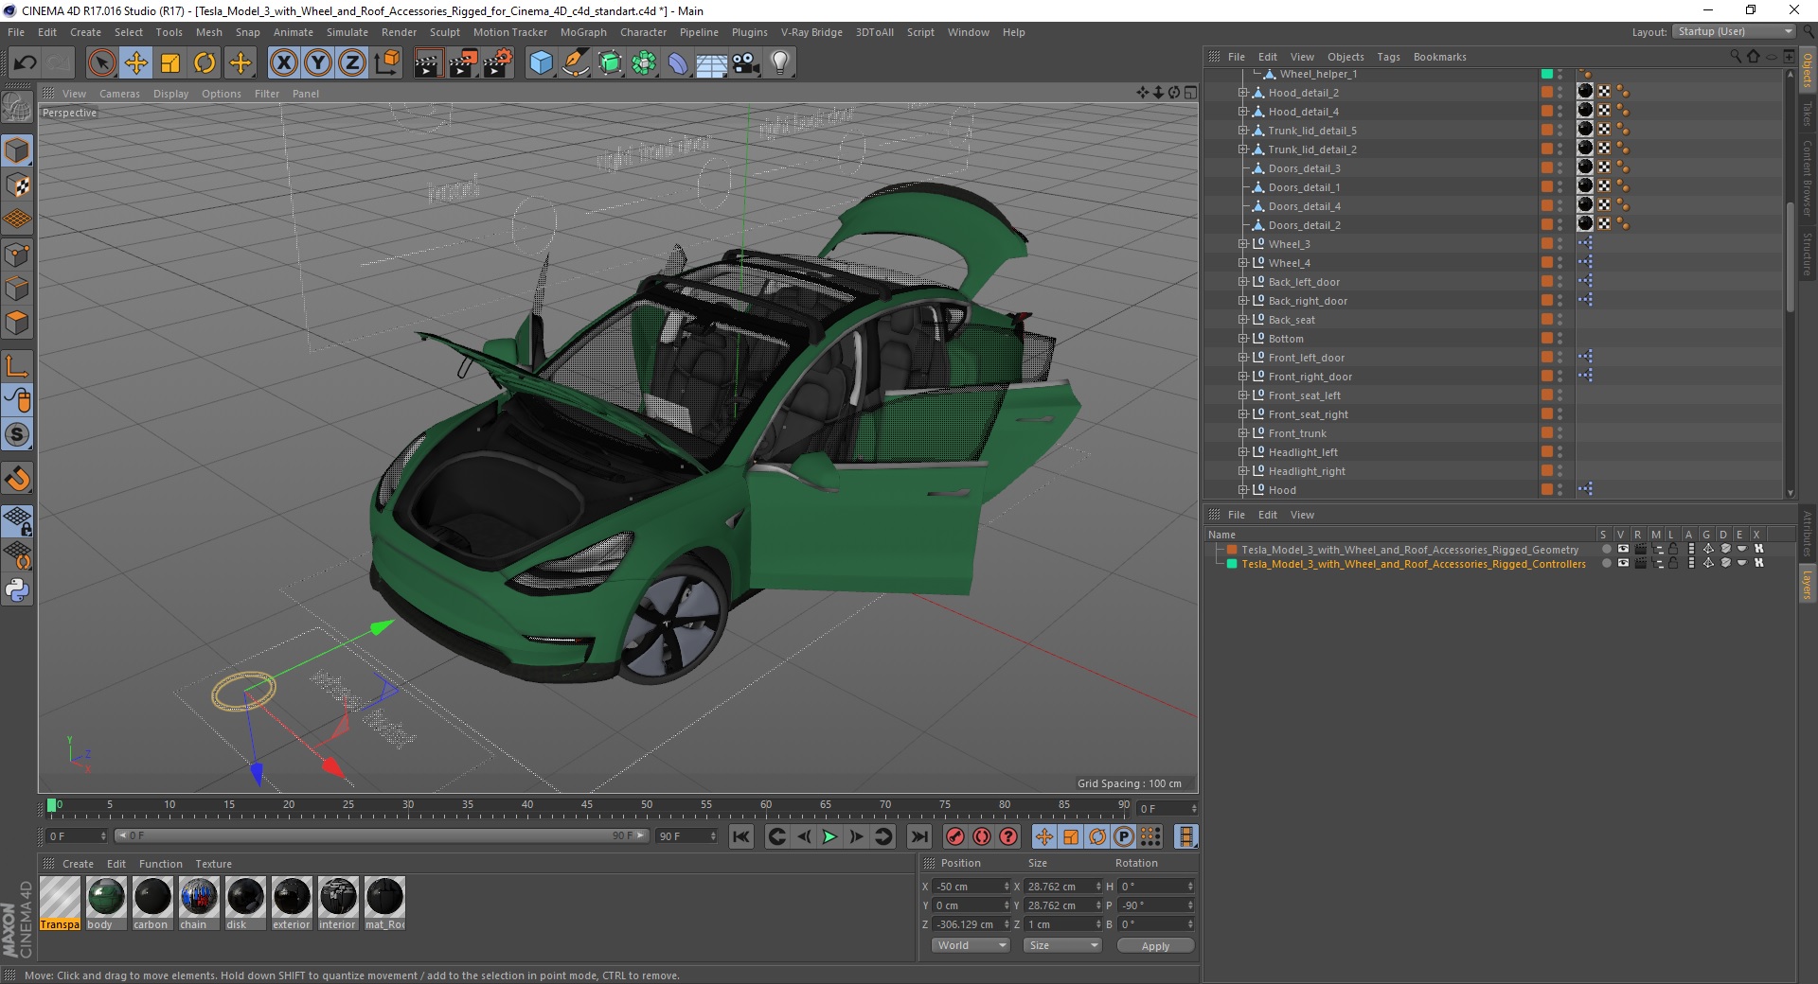1818x984 pixels.
Task: Click Go to end of timeline
Action: 918,836
